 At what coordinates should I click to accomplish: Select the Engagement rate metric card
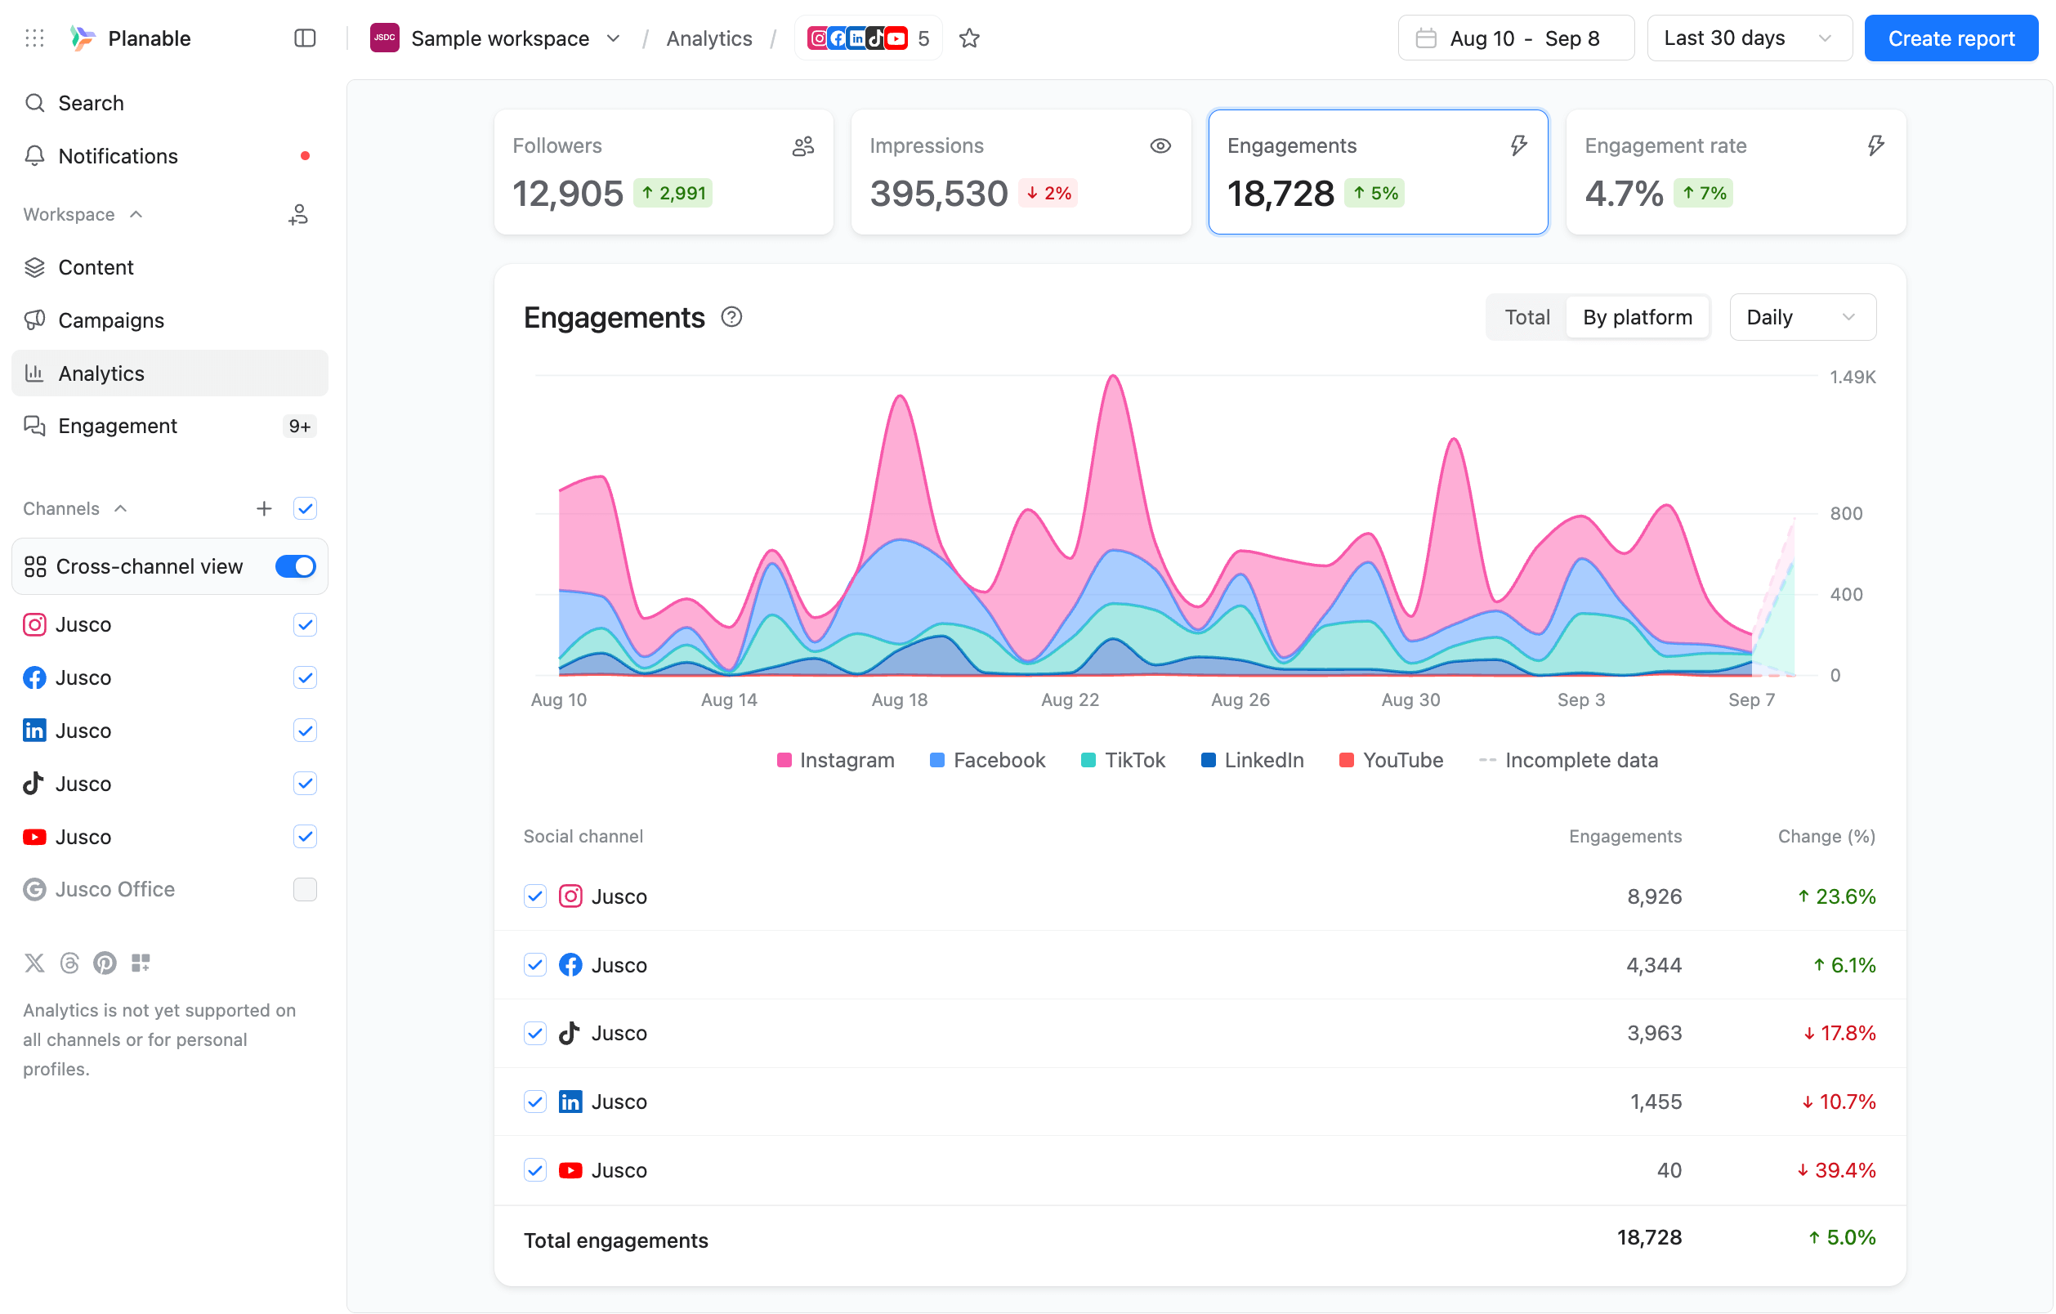coord(1735,171)
